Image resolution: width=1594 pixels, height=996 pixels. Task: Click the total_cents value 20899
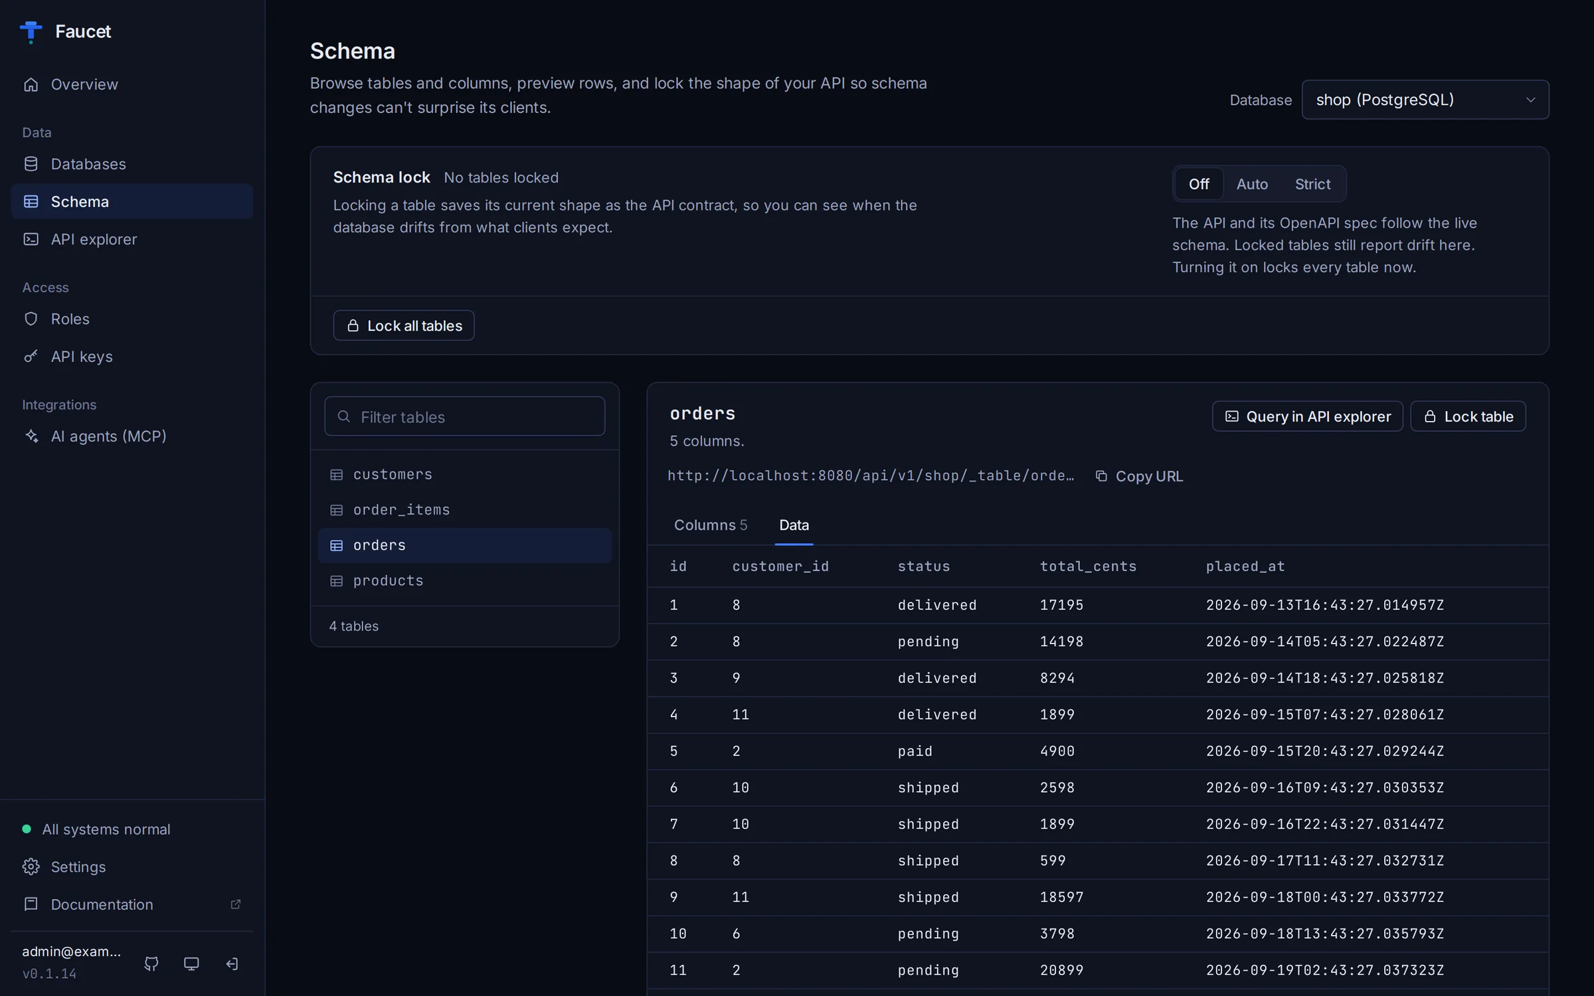[x=1061, y=970]
